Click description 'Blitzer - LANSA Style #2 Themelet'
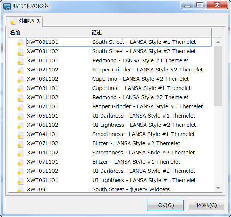231x217 pixels. [x=136, y=143]
